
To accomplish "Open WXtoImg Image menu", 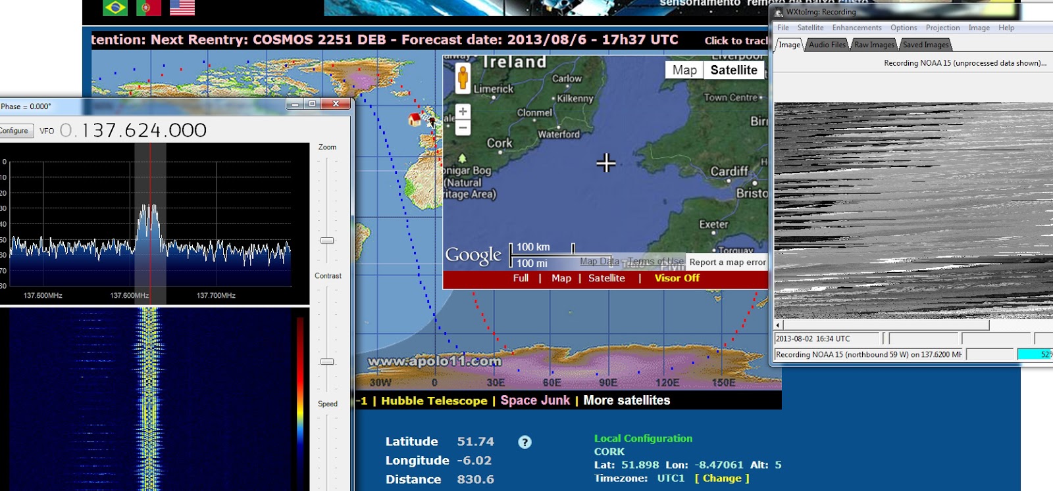I will point(979,28).
